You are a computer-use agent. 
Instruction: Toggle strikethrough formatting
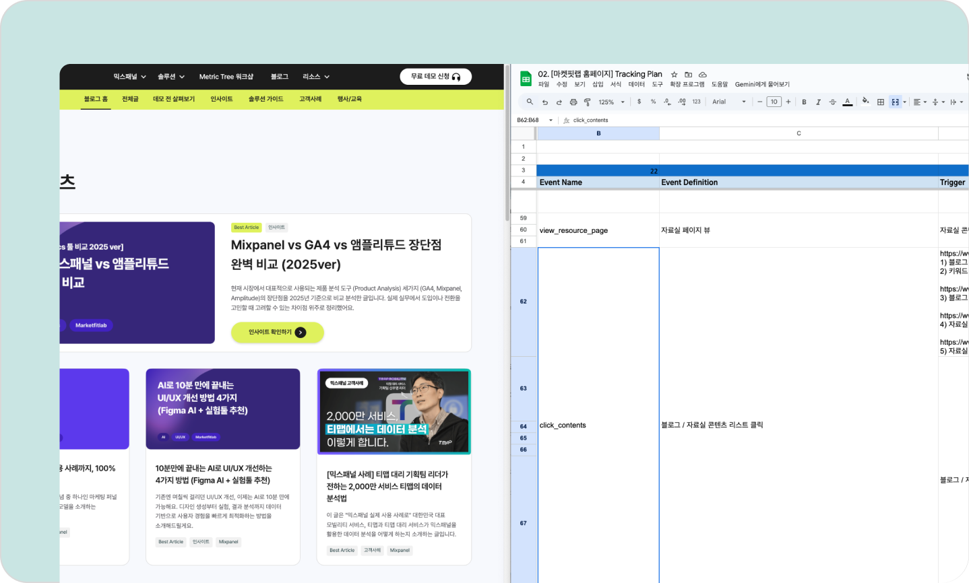[832, 102]
